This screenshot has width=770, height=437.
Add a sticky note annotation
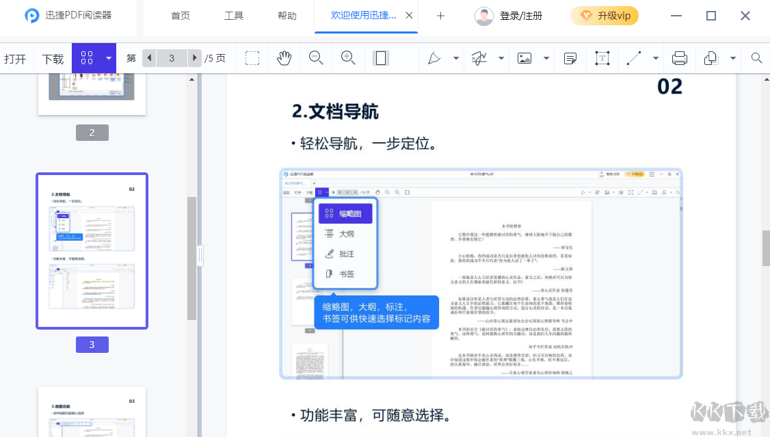(570, 58)
